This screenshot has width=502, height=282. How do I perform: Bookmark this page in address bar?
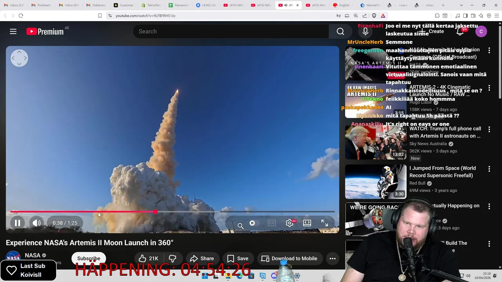click(100, 16)
